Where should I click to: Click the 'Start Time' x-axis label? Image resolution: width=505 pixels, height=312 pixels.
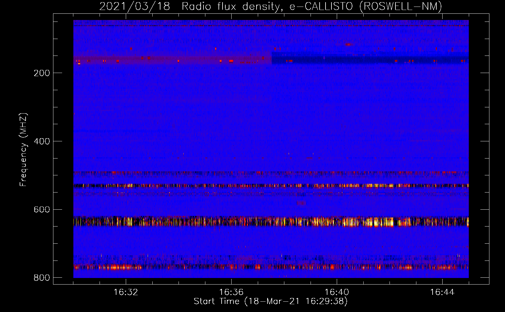click(x=271, y=301)
